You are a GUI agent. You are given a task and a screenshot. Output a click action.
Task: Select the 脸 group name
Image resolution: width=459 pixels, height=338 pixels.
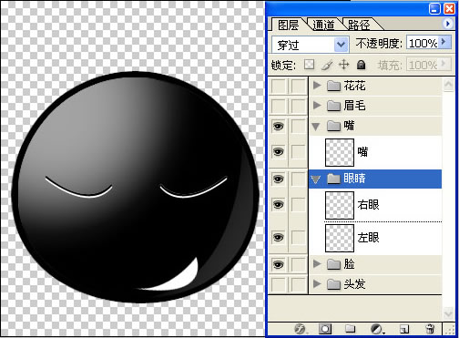[x=349, y=264]
